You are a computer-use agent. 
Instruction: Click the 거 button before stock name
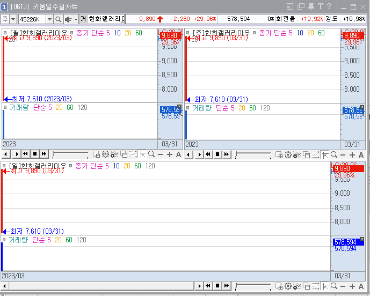tap(83, 19)
